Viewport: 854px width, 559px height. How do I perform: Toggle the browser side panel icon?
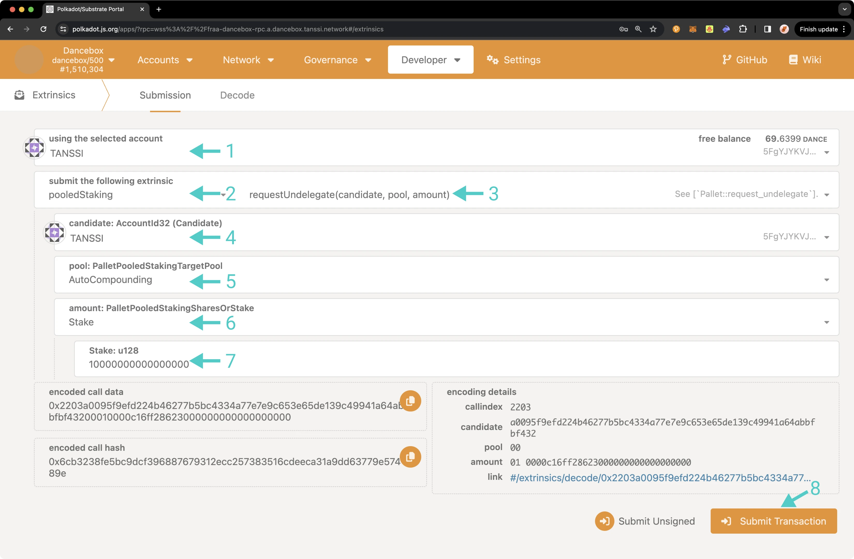click(x=768, y=29)
